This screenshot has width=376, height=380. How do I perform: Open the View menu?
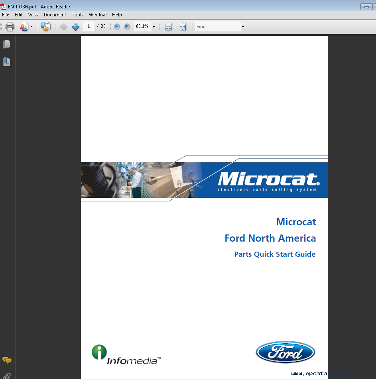tap(33, 15)
